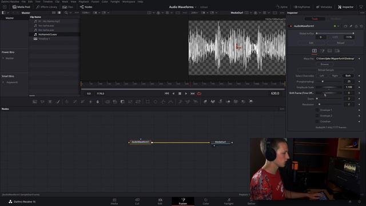Screen dimensions: 366x206
Task: Switch to Modifiers tab in Inspector
Action: [x=336, y=19]
